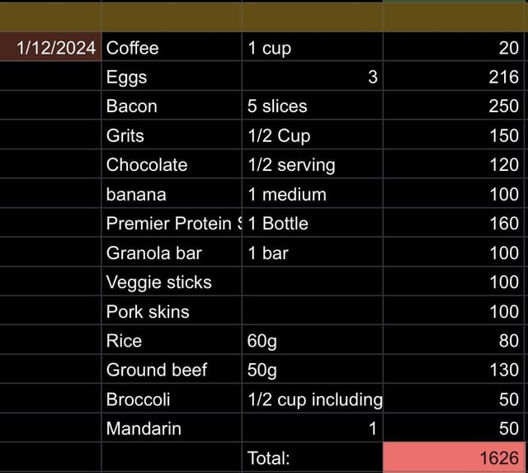Select the red total cell 1626
This screenshot has width=528, height=473.
(453, 457)
